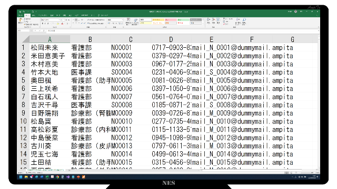
Task: Click the mail_N_0010@dummymail cell
Action: pyautogui.click(x=212, y=121)
